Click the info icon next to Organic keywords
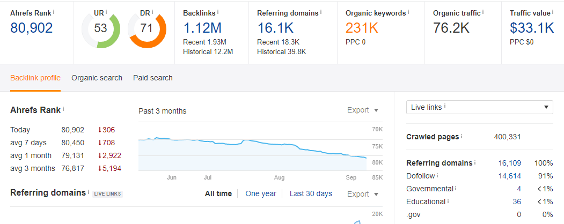The image size is (564, 224). click(x=408, y=12)
